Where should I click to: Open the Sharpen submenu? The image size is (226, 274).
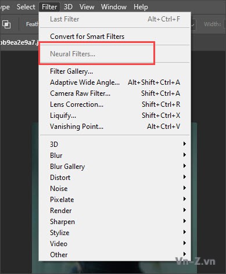[x=115, y=222]
